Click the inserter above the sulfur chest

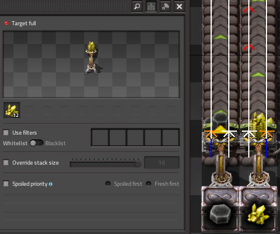coord(259,165)
